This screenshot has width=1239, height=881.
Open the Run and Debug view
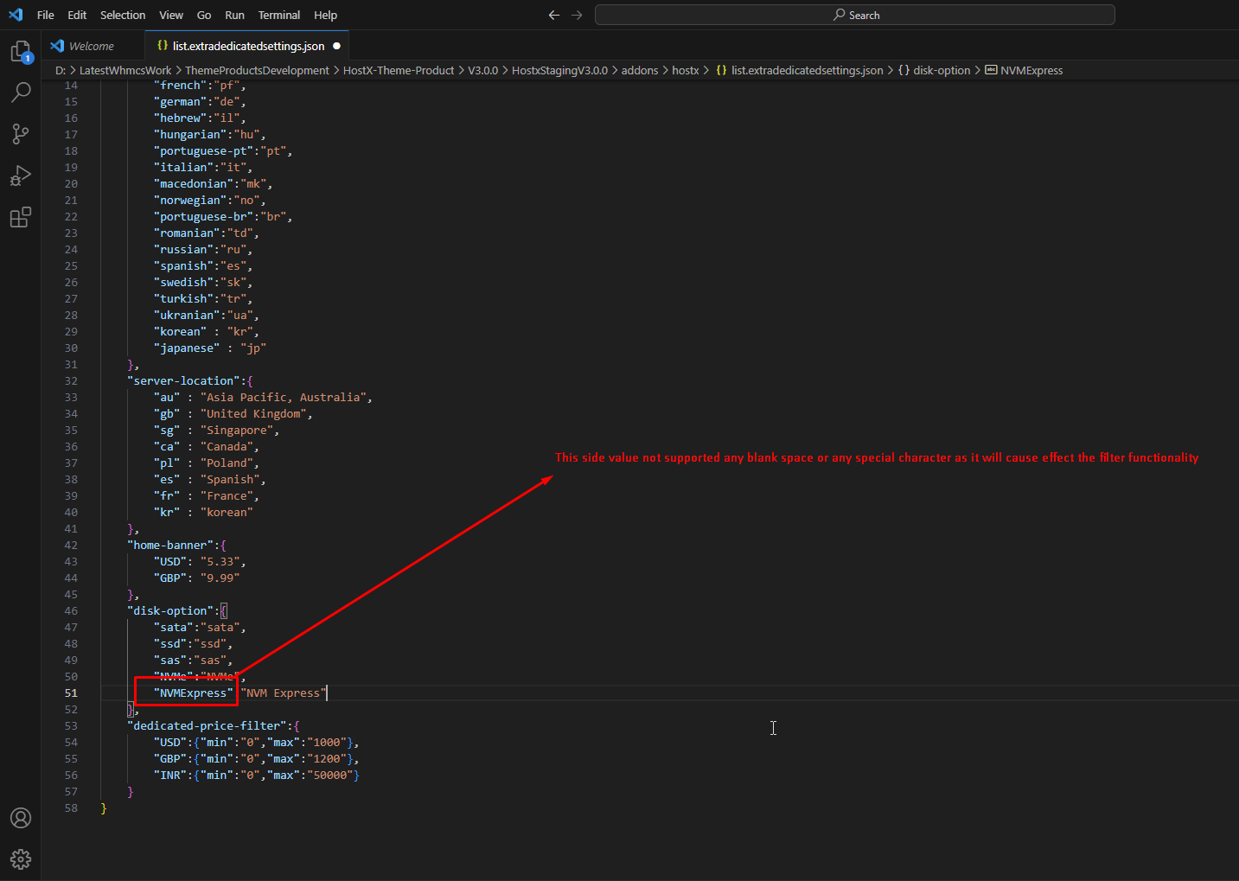[21, 176]
